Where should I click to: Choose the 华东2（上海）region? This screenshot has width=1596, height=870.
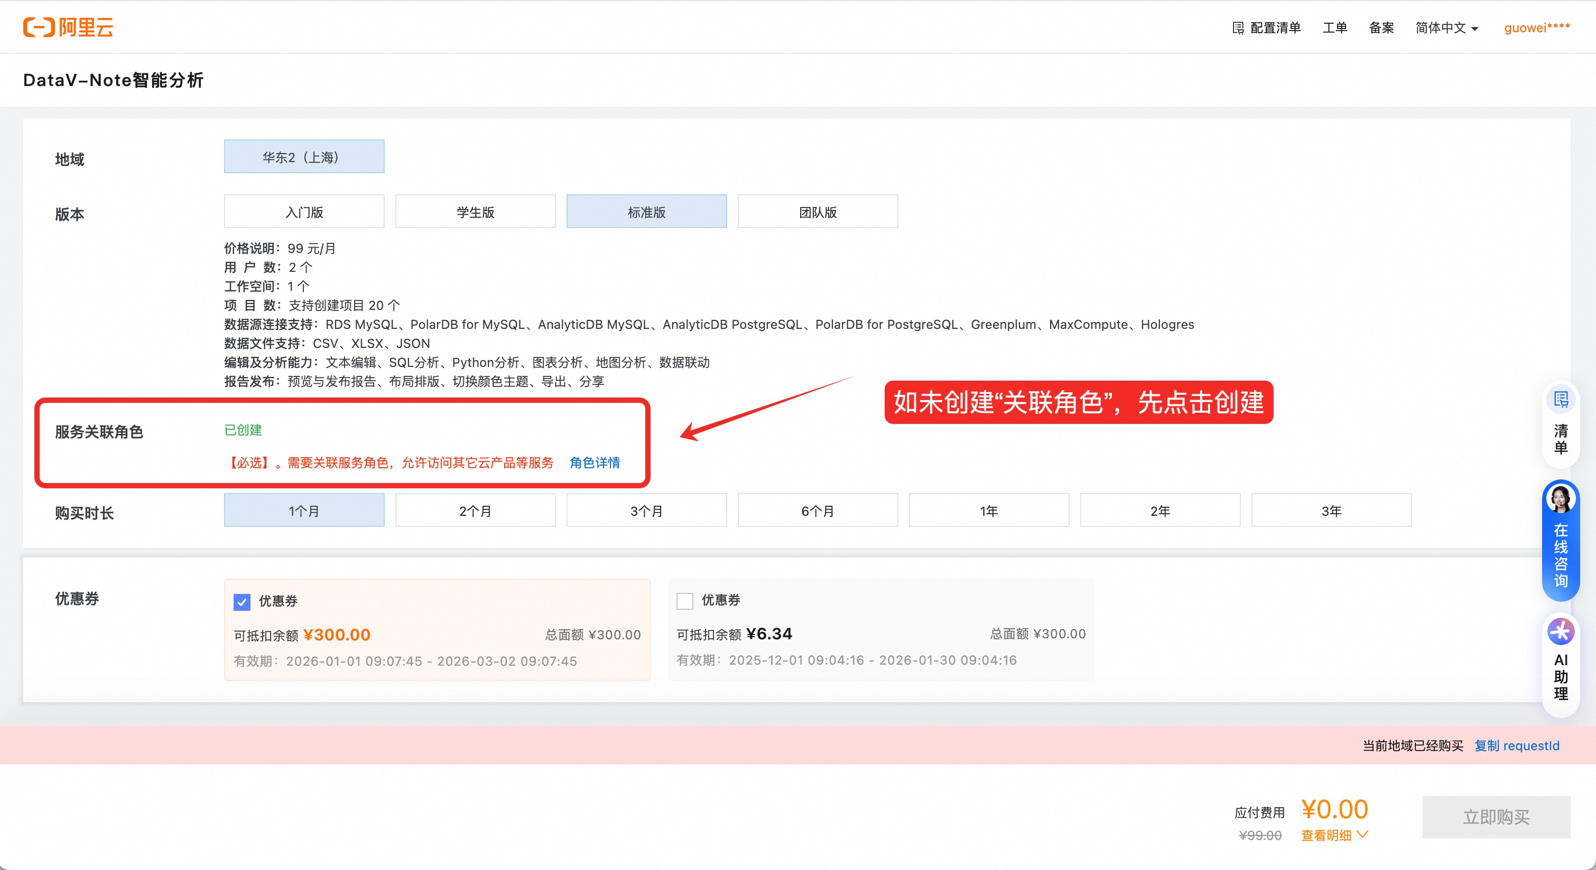(x=303, y=157)
